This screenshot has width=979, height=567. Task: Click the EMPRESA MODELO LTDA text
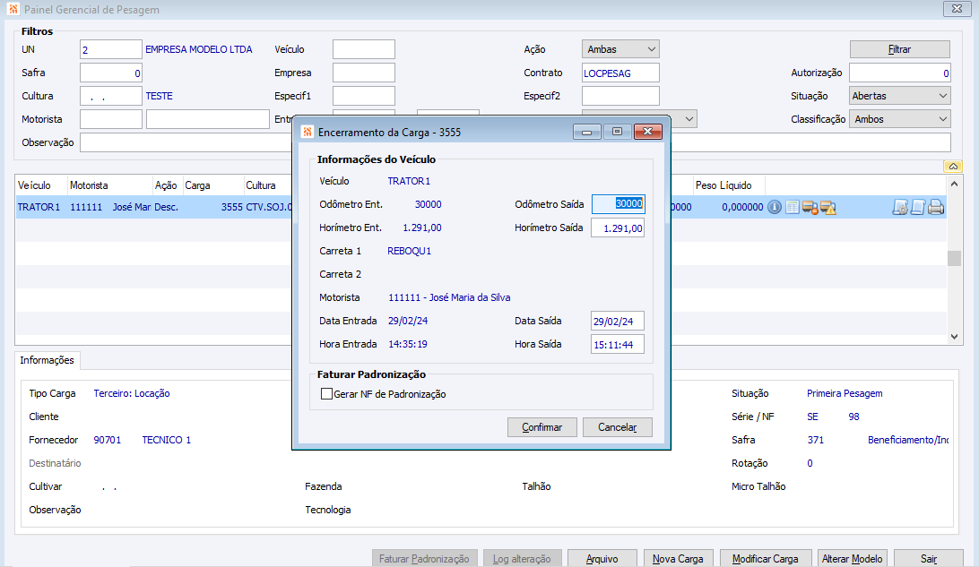[x=198, y=49]
